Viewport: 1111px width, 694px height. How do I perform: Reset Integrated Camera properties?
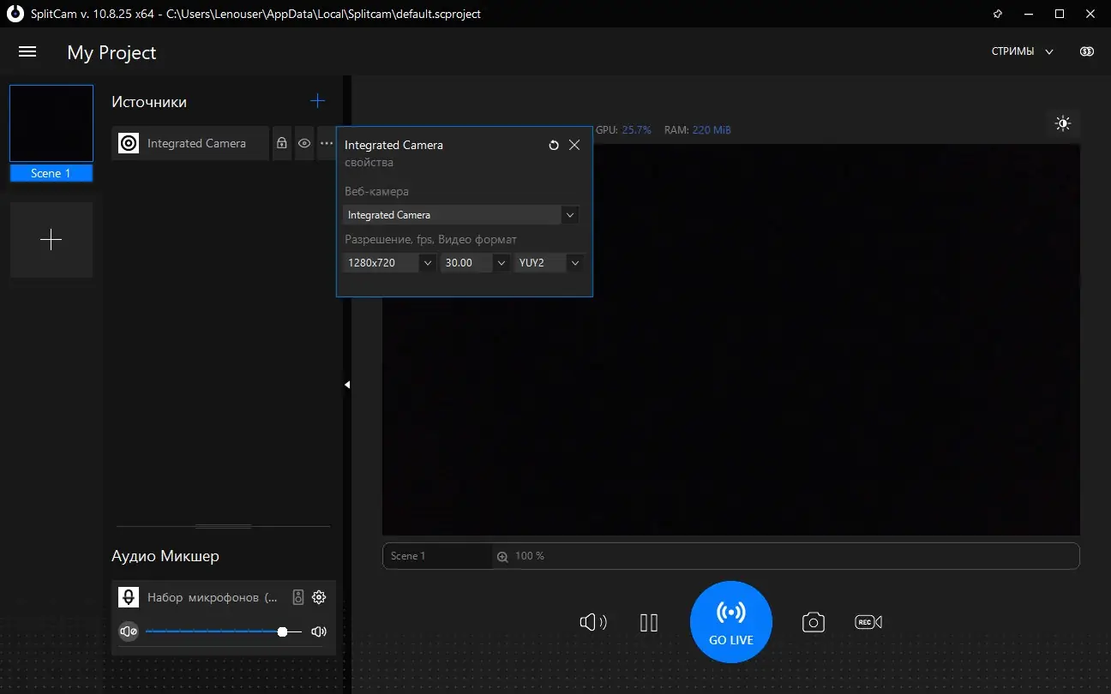(x=554, y=146)
